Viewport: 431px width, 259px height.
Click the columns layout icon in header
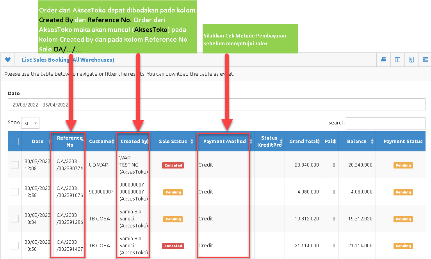tap(397, 60)
